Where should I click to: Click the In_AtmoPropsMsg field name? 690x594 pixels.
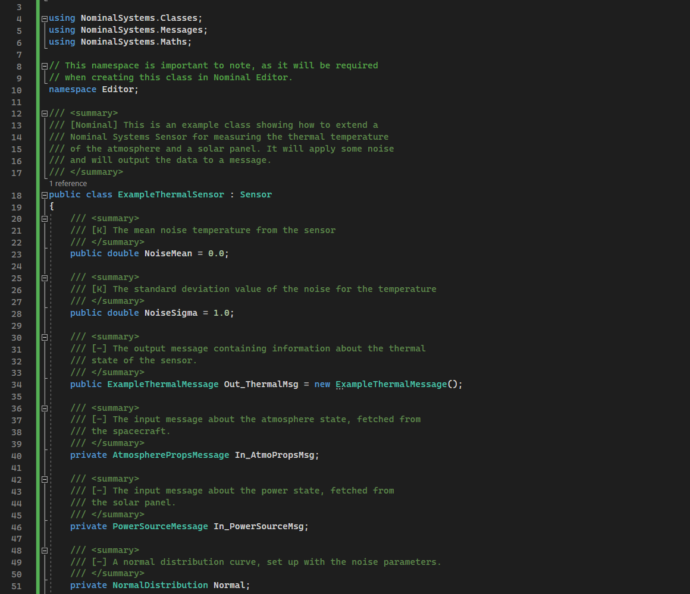tap(275, 455)
